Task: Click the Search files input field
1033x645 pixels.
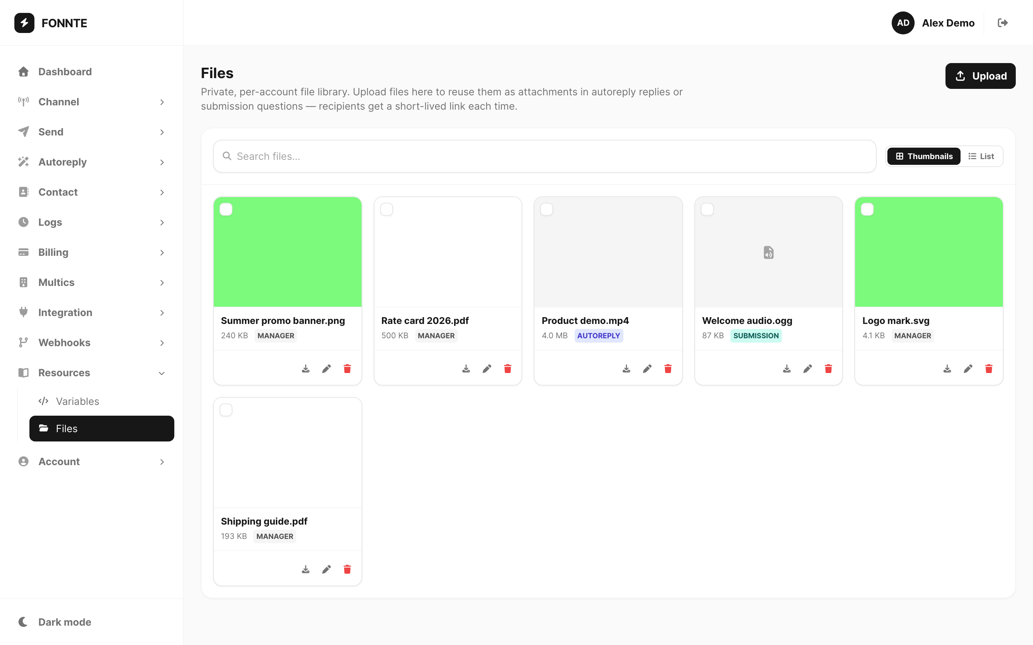Action: (x=545, y=156)
